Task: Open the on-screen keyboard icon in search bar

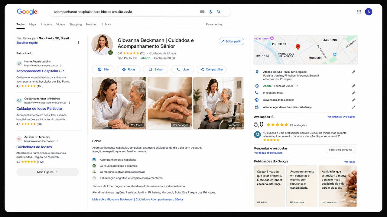Action: 203,12
